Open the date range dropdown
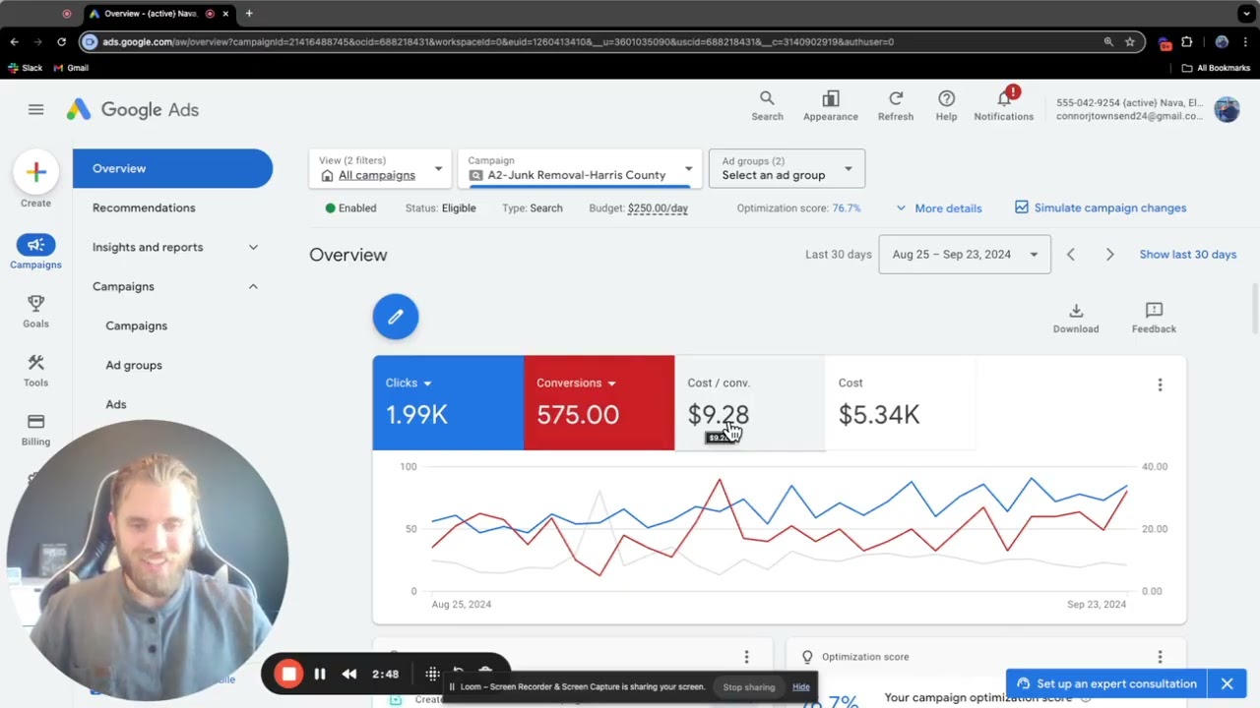 (x=965, y=255)
